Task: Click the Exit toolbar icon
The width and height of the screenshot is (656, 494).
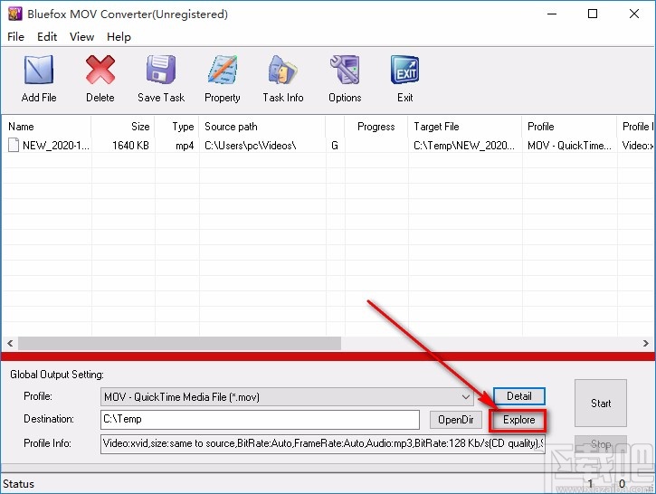Action: coord(404,70)
